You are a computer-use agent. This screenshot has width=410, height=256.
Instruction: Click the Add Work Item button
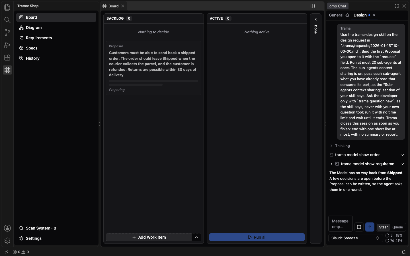point(149,237)
